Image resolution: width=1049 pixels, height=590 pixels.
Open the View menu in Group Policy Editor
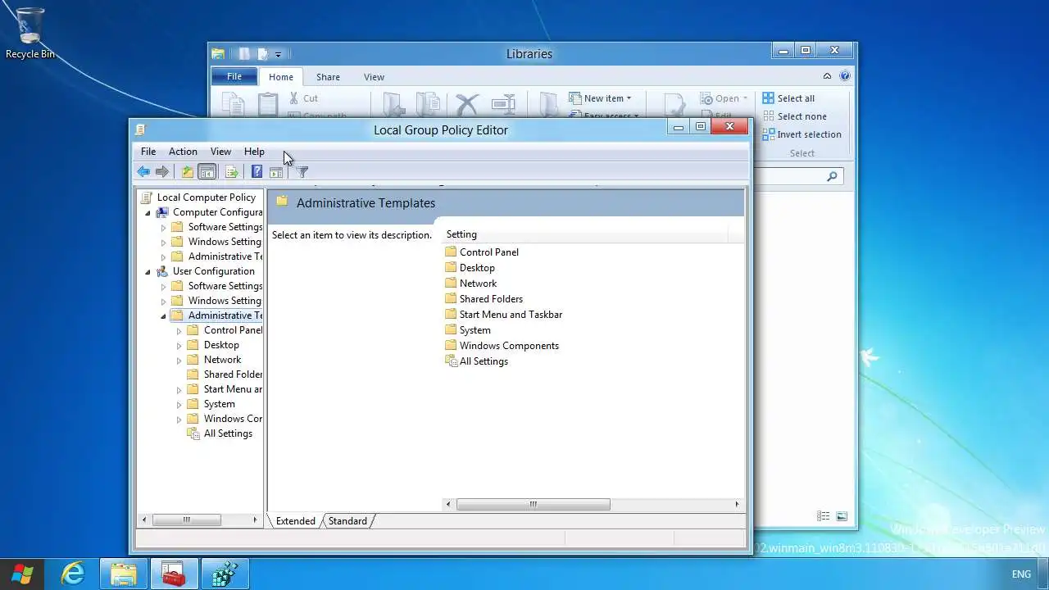[220, 152]
